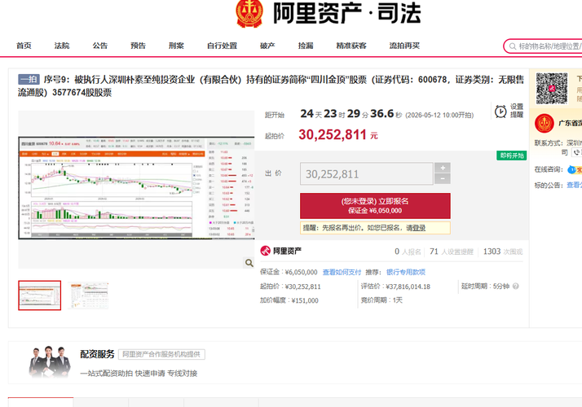This screenshot has width=582, height=407.
Task: Open the 法院 navigation item
Action: [x=62, y=46]
